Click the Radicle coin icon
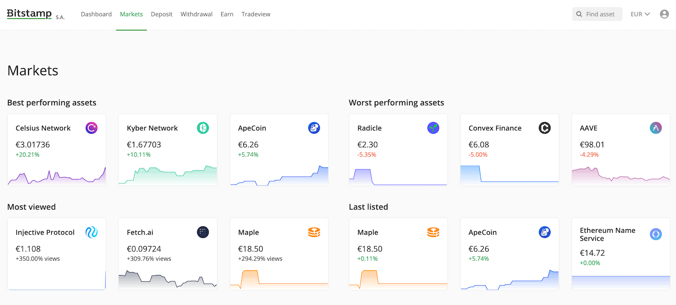Screen dimensions: 676x305 tap(433, 128)
